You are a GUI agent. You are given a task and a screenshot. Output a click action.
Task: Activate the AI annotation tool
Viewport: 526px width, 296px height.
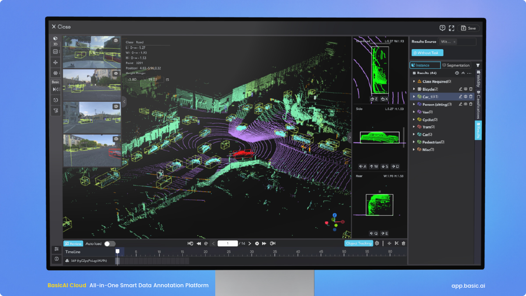coord(56,51)
